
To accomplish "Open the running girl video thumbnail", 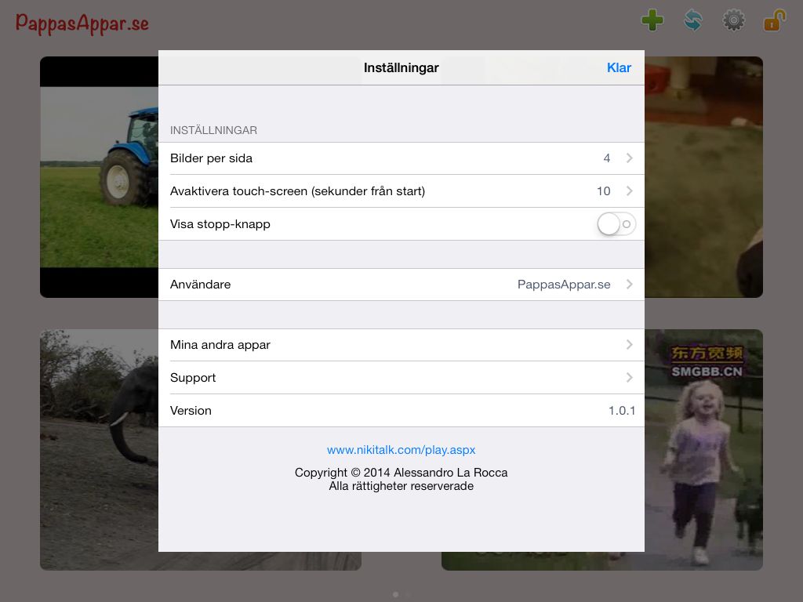I will 703,449.
